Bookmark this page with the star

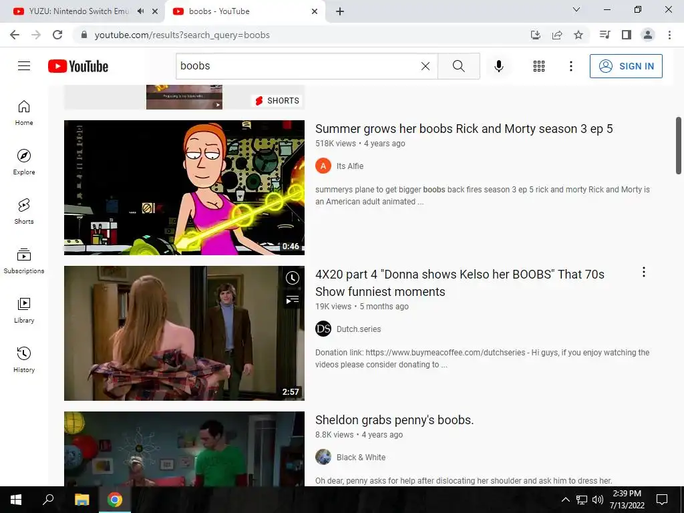click(578, 35)
